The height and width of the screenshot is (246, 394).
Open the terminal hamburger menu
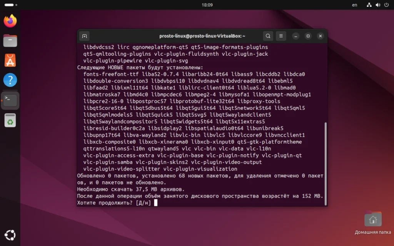click(x=281, y=36)
